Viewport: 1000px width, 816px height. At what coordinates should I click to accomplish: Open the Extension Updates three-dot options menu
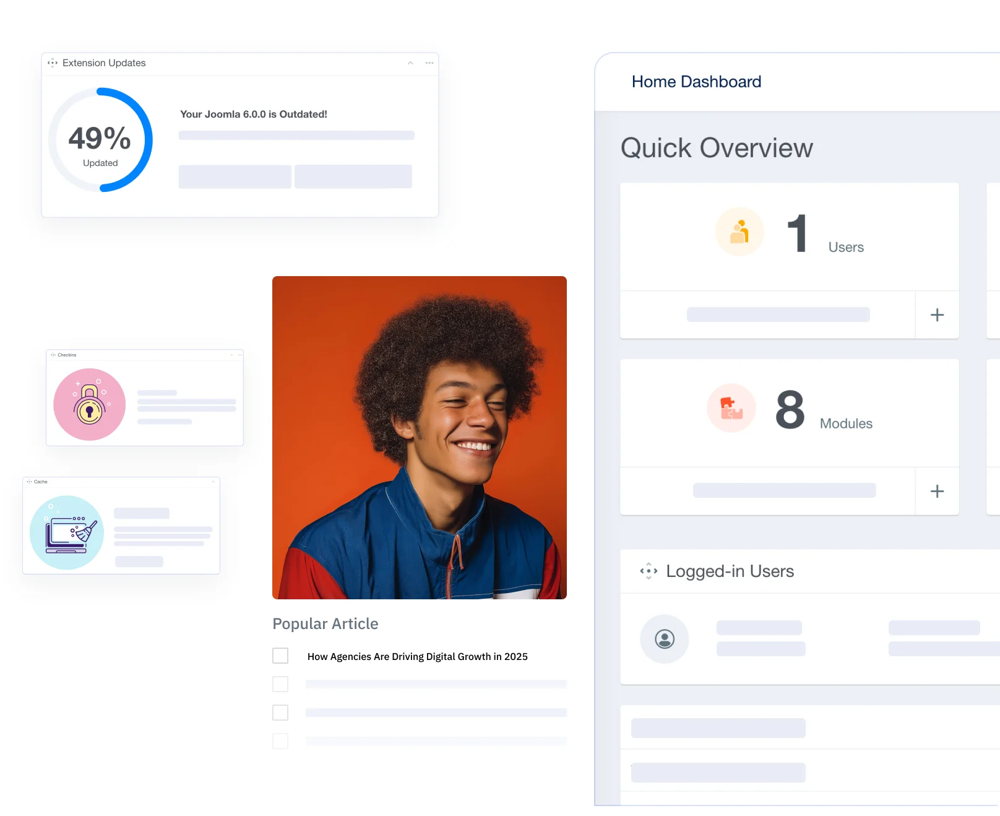point(429,63)
